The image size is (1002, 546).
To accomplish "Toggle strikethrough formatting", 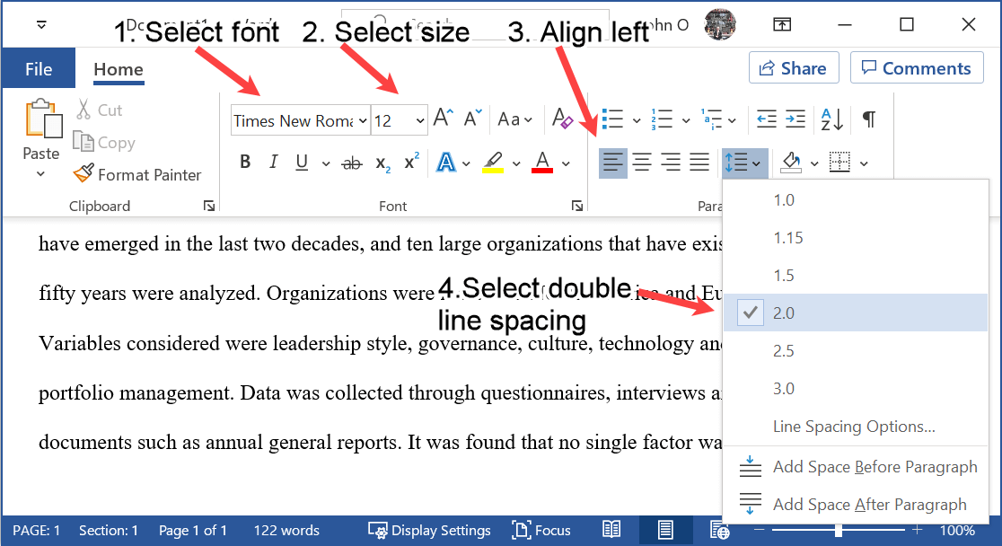I will click(x=351, y=163).
